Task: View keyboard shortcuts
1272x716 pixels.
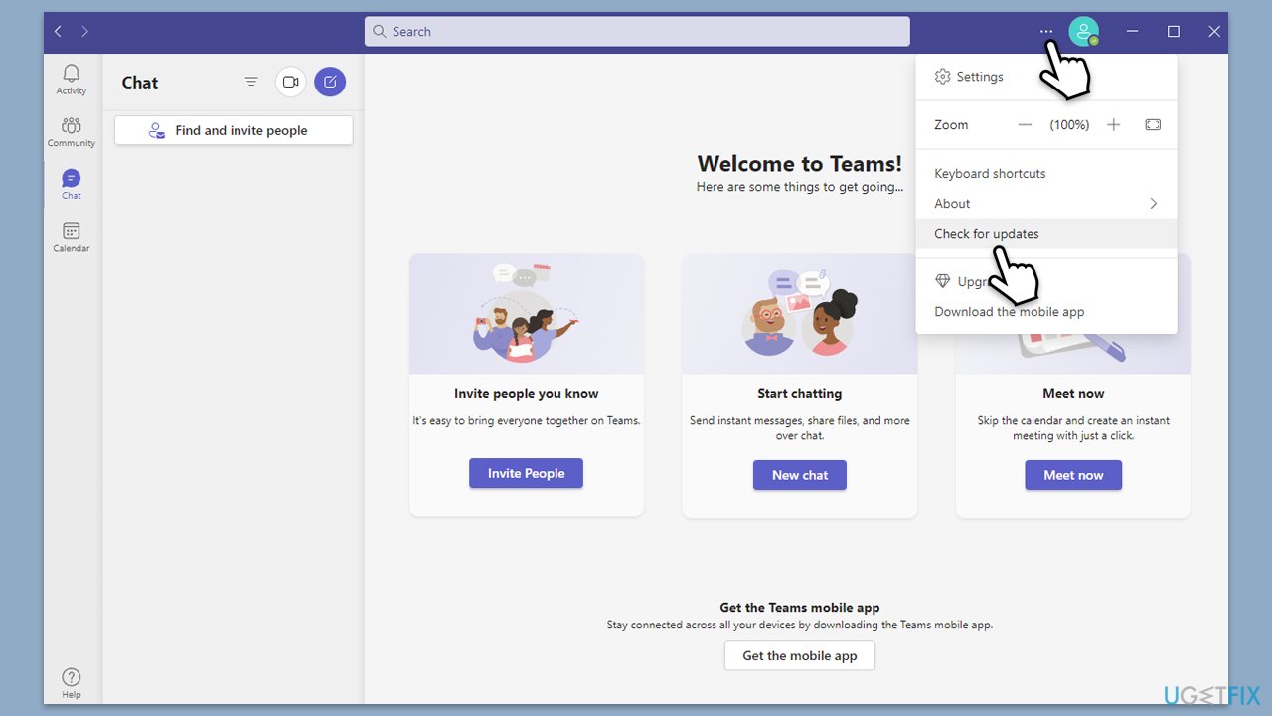Action: click(990, 173)
